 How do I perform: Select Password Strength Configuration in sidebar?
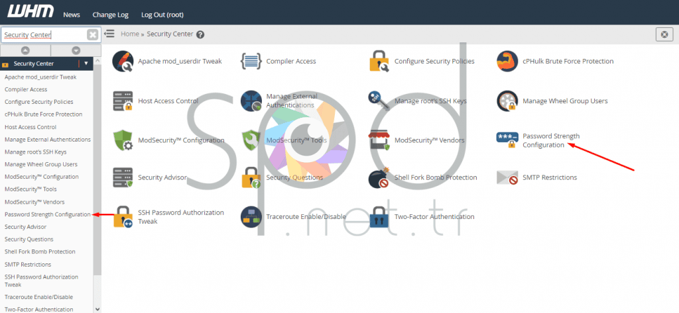point(48,214)
